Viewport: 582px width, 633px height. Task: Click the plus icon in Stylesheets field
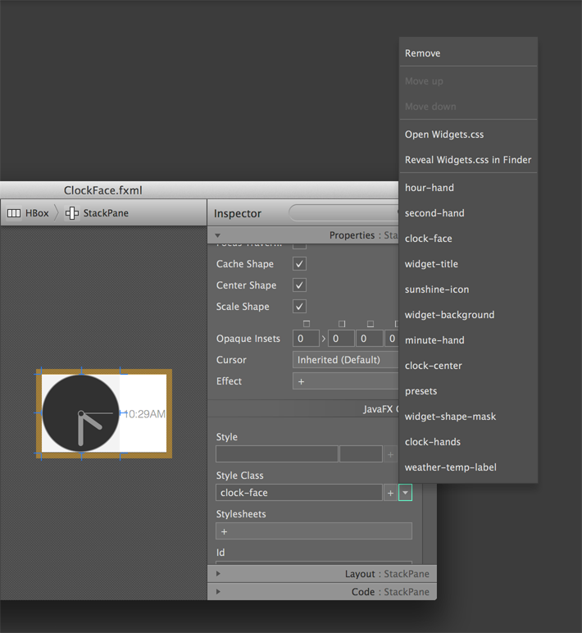pos(224,531)
